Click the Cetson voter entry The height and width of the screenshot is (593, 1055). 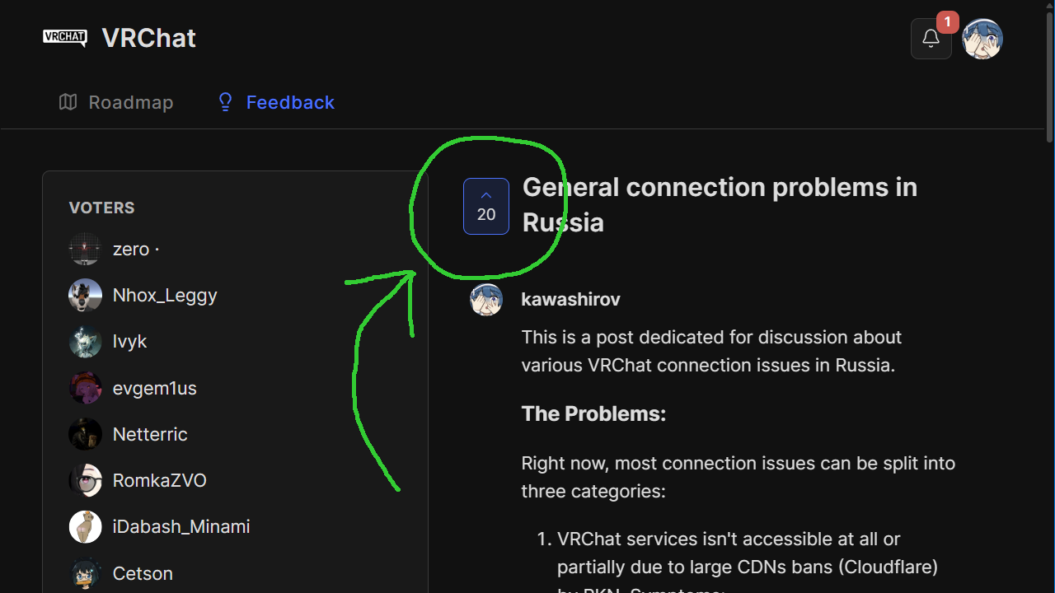pos(143,573)
